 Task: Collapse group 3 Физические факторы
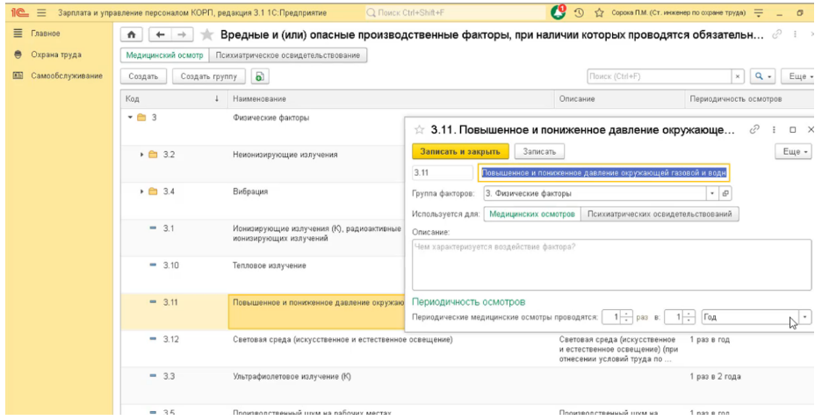pyautogui.click(x=130, y=118)
